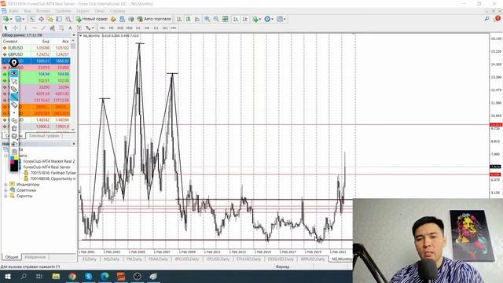Toggle the Terminal window icon
This screenshot has width=503, height=283.
coord(59,19)
